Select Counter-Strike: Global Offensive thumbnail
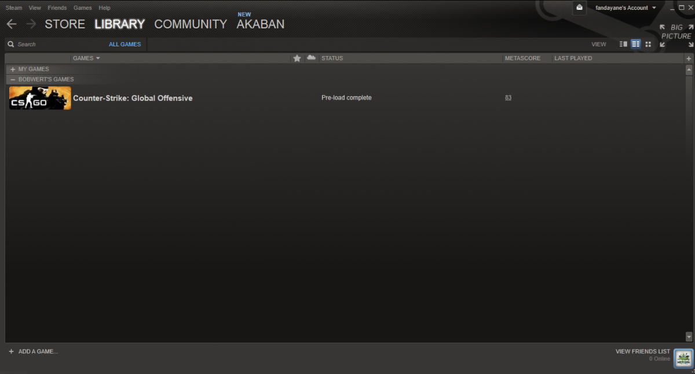The width and height of the screenshot is (695, 374). click(x=40, y=98)
